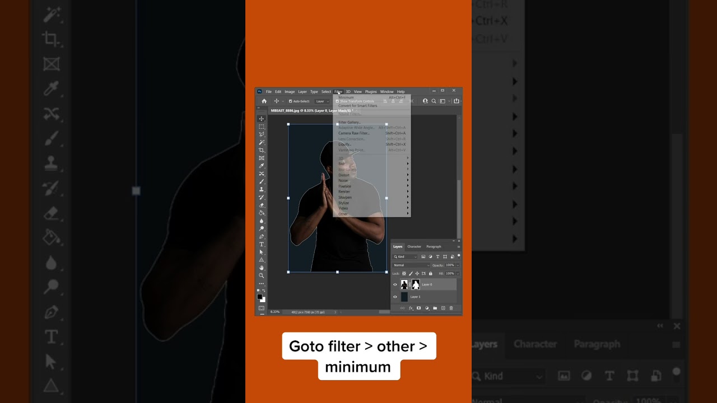Screen dimensions: 717x403
Task: Click the Stylize filter entry
Action: point(372,203)
